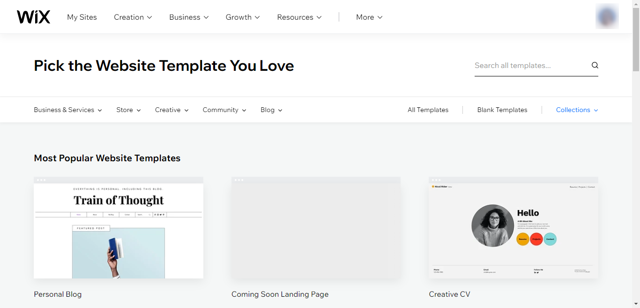Expand the Resources menu
The image size is (640, 308).
[x=299, y=17]
